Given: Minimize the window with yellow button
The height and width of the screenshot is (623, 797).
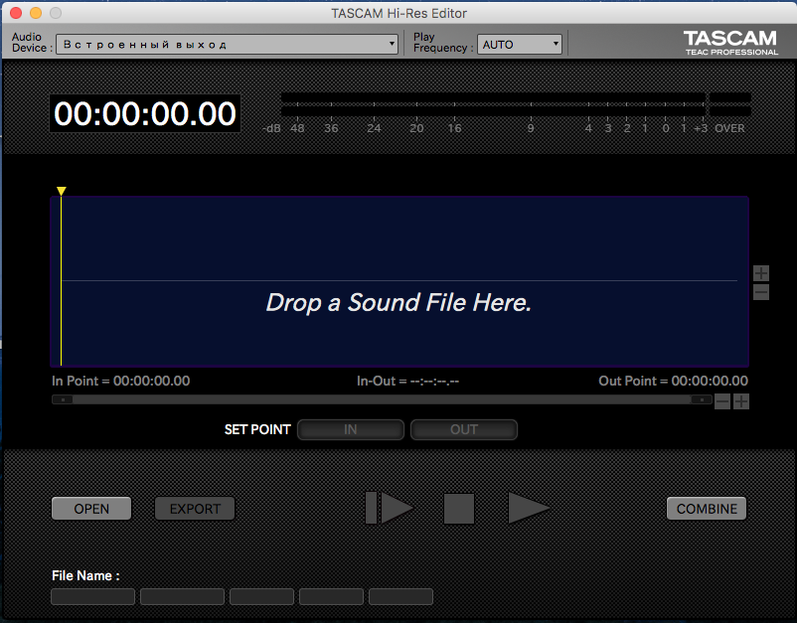Looking at the screenshot, I should [x=36, y=13].
